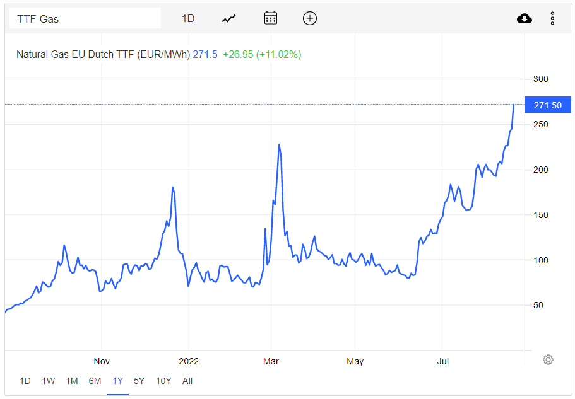Click the May date axis label
The image size is (575, 399).
pyautogui.click(x=355, y=361)
